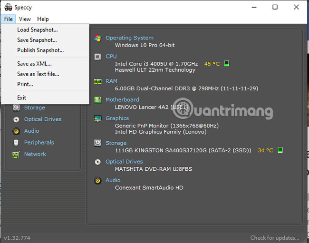This screenshot has width=309, height=243.
Task: Open the View menu
Action: 25,19
